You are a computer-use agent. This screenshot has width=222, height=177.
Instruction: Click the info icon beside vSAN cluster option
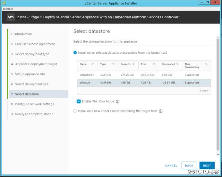[x=160, y=111]
